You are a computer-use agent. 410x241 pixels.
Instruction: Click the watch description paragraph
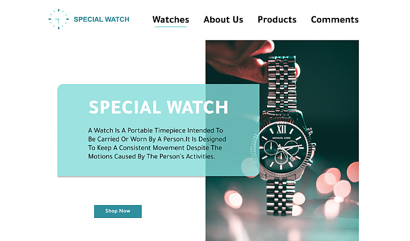click(x=157, y=144)
